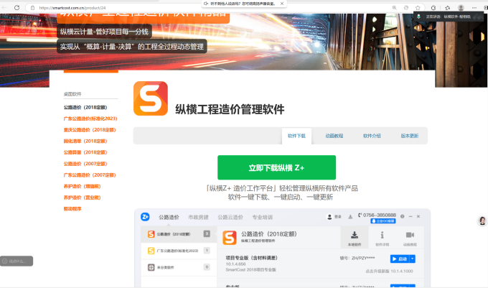Expand the dropdown arrow beside 启动

[413, 259]
